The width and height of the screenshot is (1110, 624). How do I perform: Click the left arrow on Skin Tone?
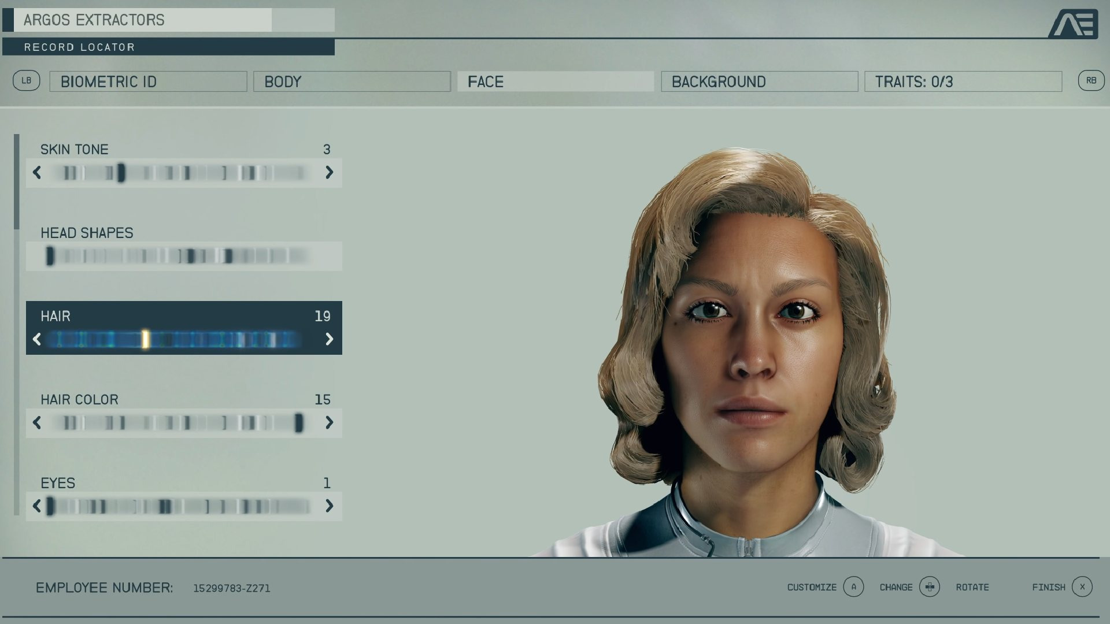[x=37, y=173]
